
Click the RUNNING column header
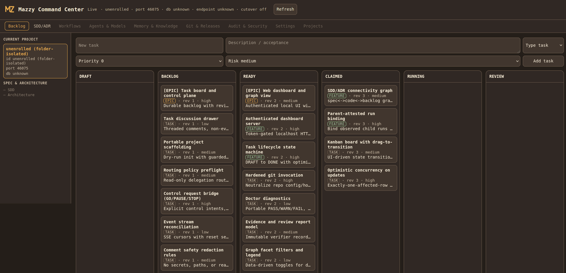[x=416, y=76]
